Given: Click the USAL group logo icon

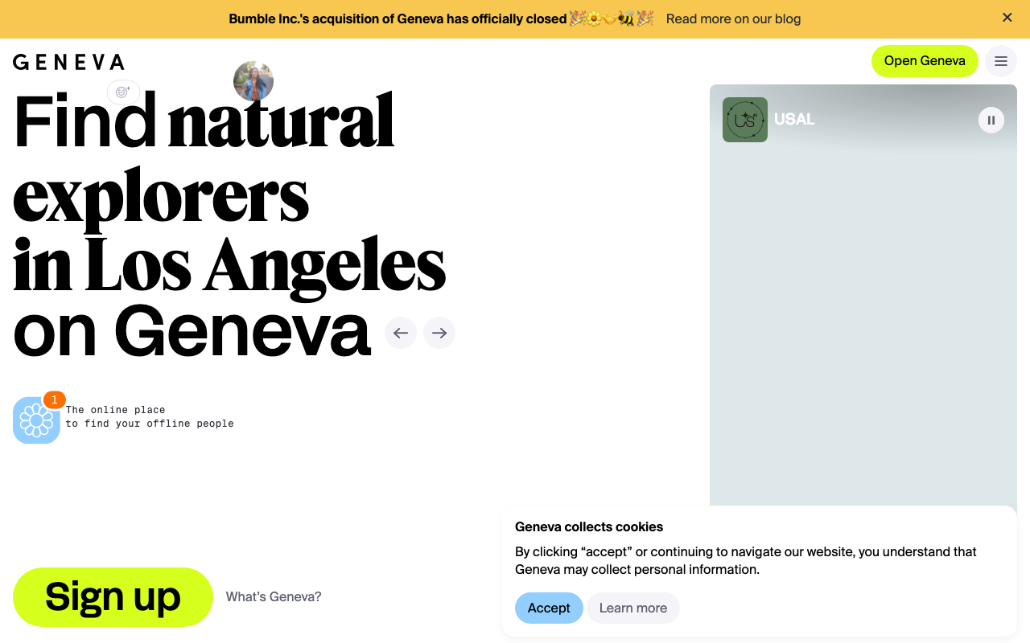Looking at the screenshot, I should (x=745, y=120).
